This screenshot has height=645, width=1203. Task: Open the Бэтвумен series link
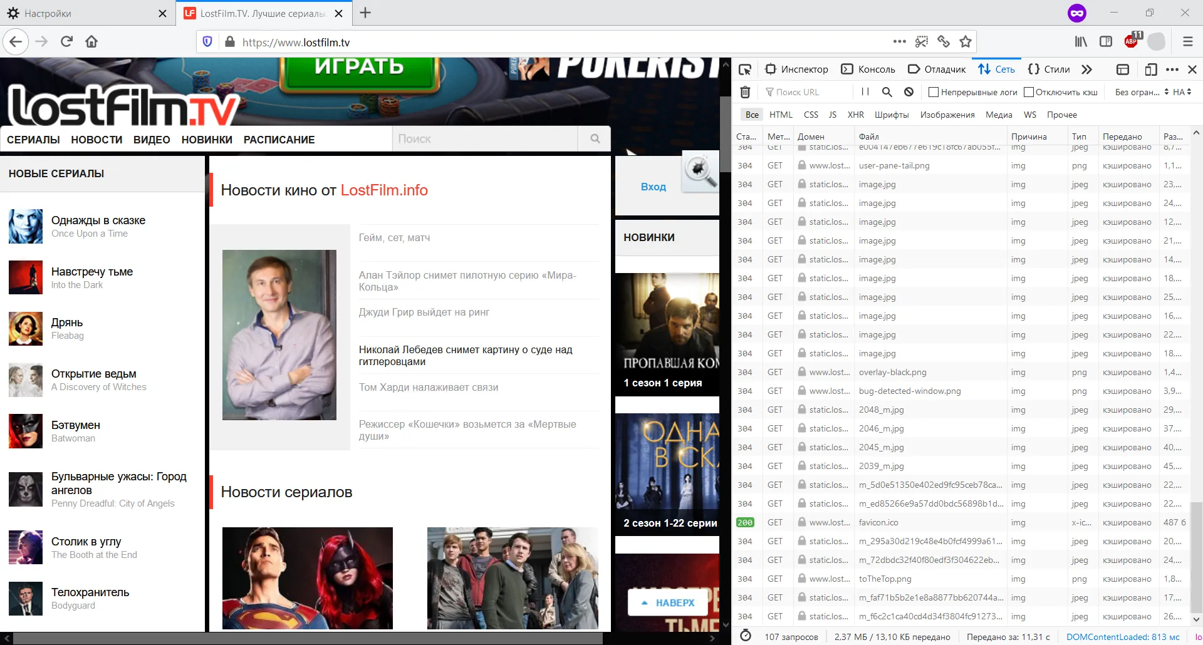76,425
